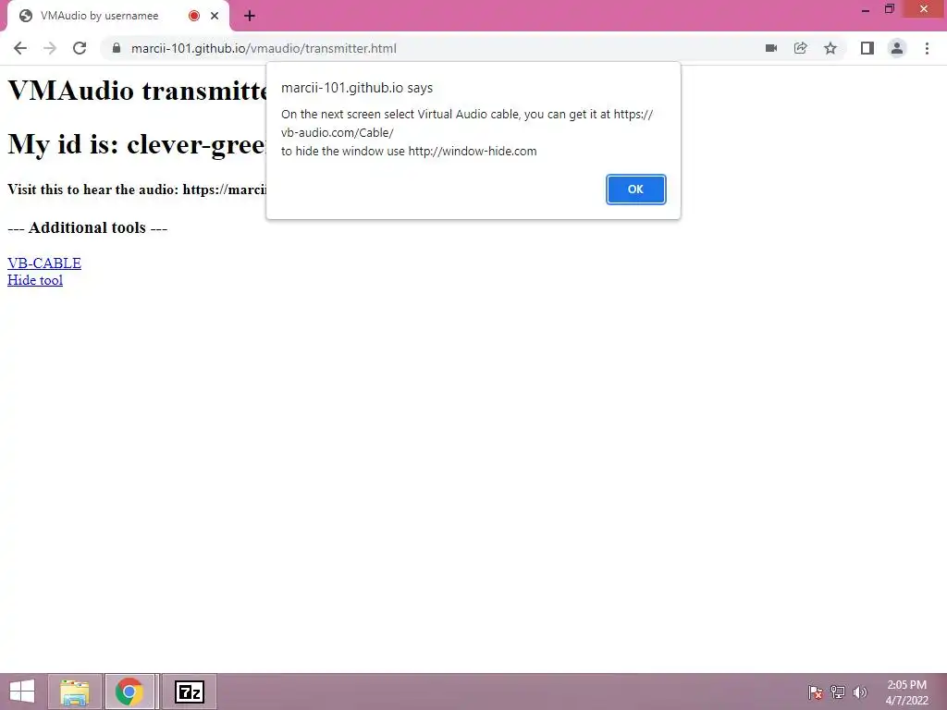Open the Hide tool link

[35, 280]
